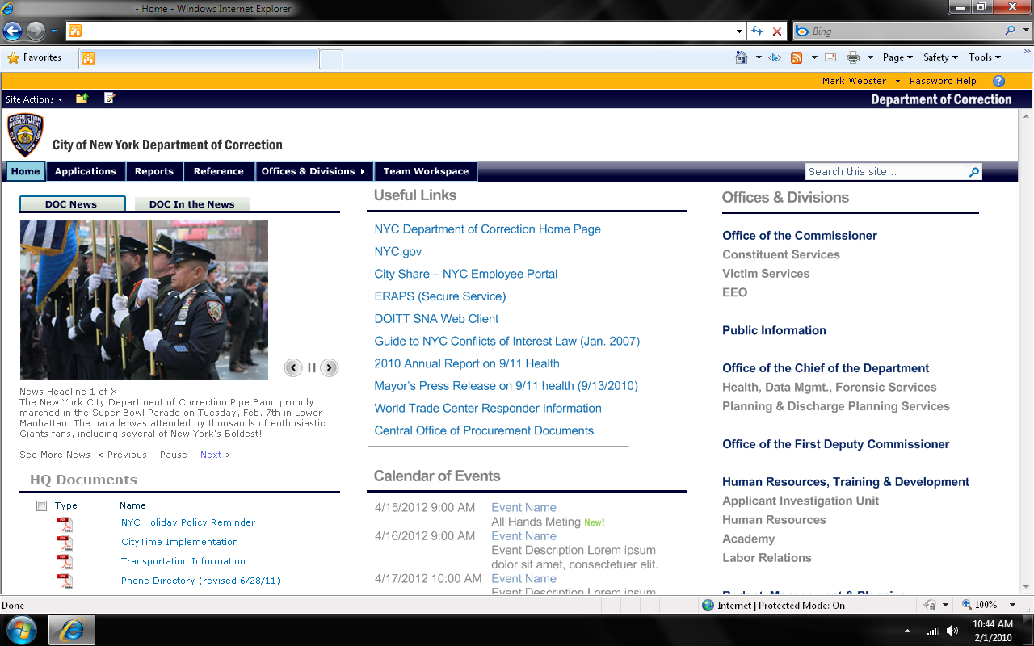Viewport: 1034px width, 646px height.
Task: Open ERAPS (Secure Service) link
Action: (439, 296)
